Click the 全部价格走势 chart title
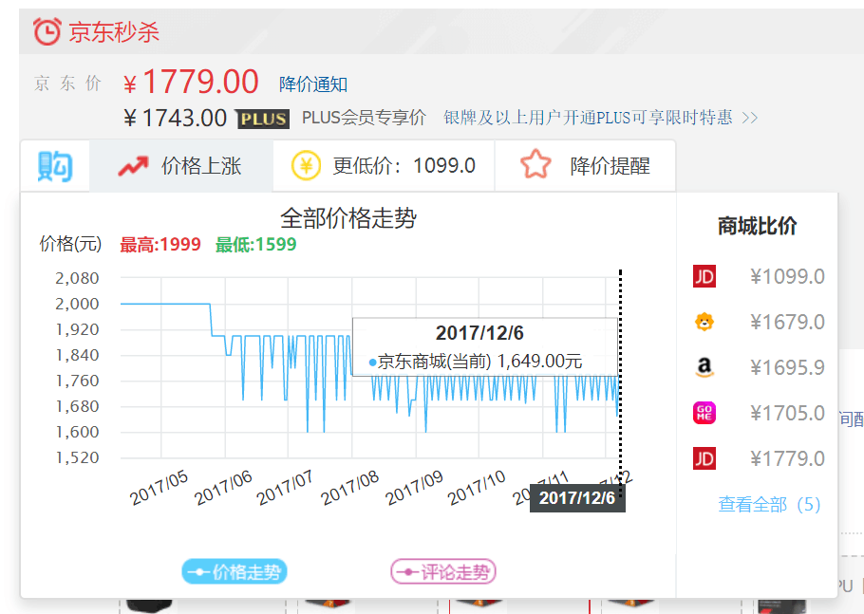Image resolution: width=864 pixels, height=614 pixels. 348,218
